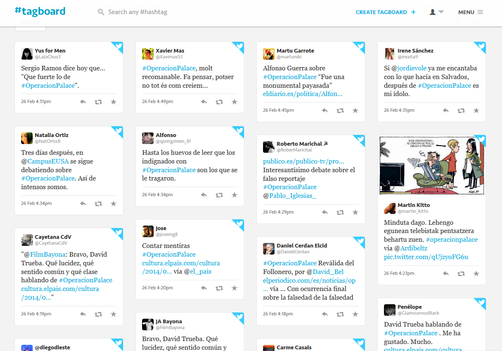502x351 pixels.
Task: Star Alfonso's tweet as favorite
Action: pos(234,195)
